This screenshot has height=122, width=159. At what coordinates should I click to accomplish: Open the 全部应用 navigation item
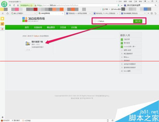38,27
